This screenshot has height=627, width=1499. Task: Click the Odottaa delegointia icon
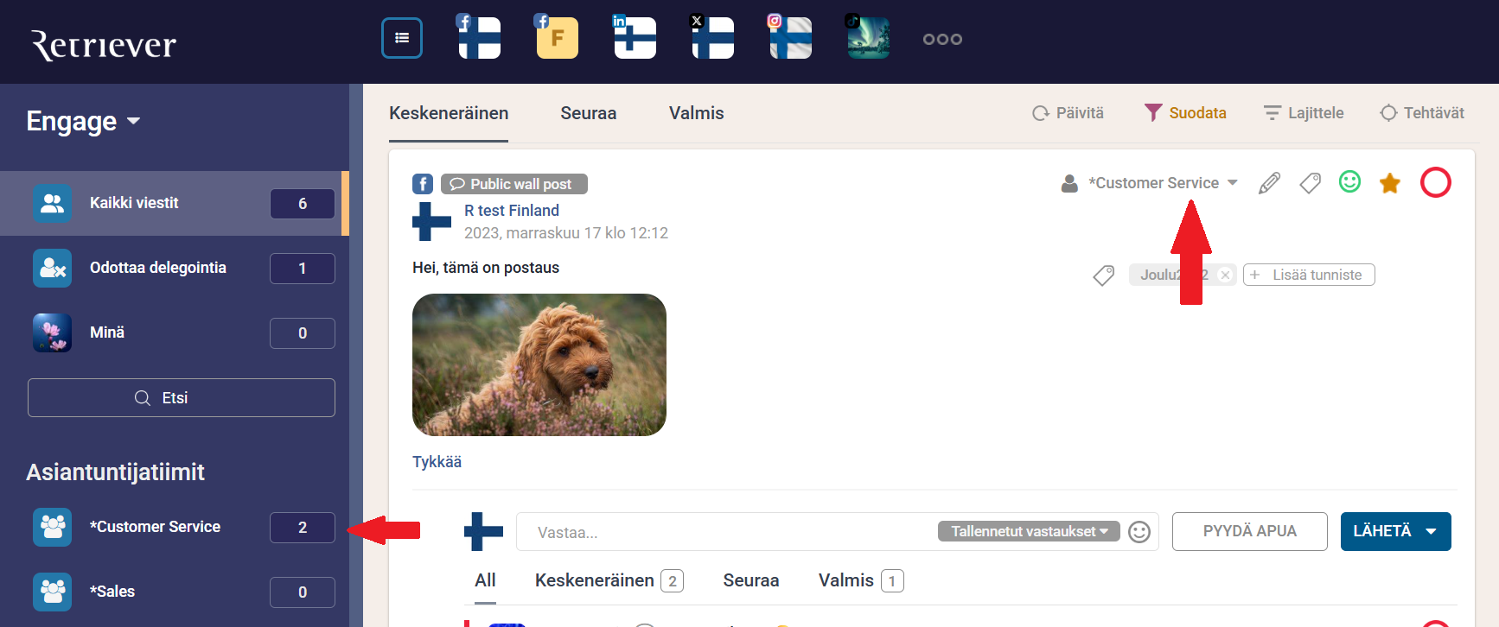[x=52, y=268]
